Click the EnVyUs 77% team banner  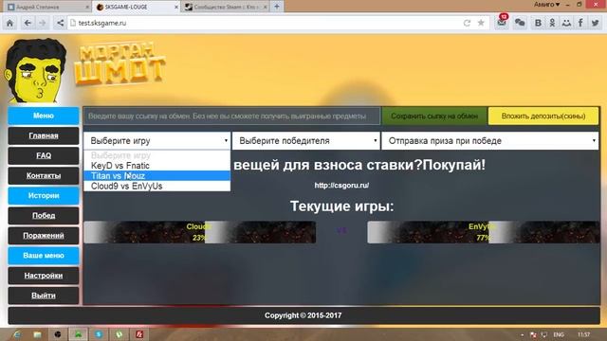(484, 232)
